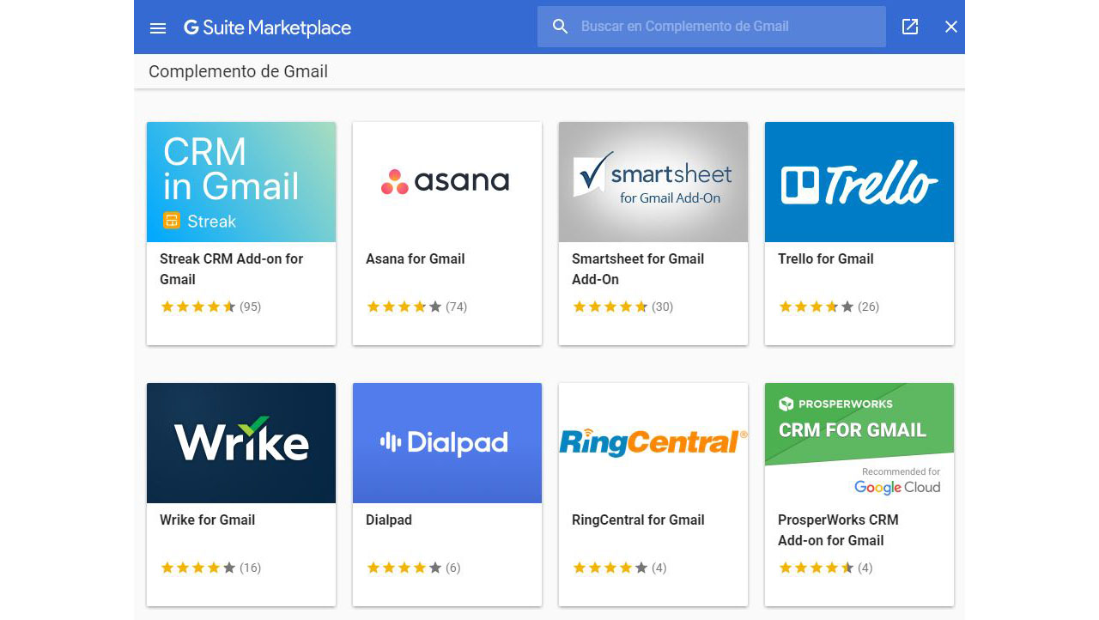
Task: Choose the Trello logo banner
Action: coord(859,182)
